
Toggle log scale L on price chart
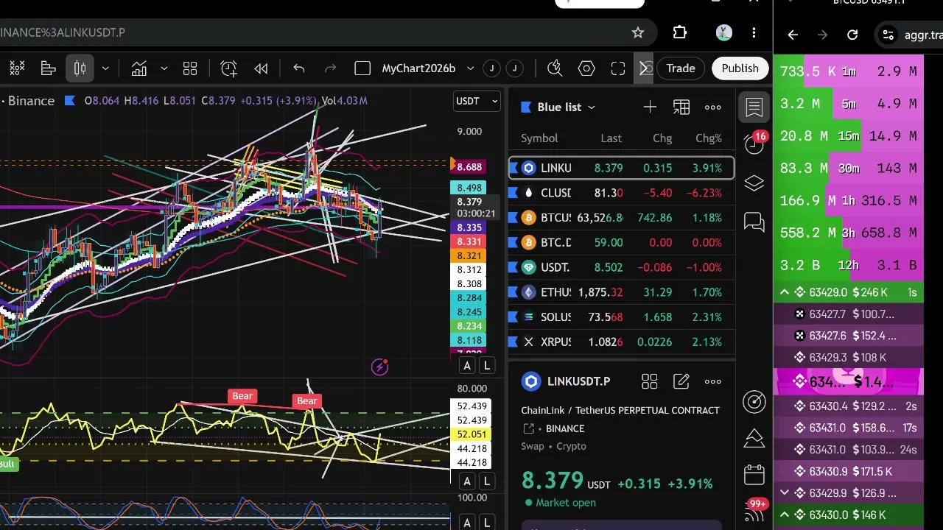pyautogui.click(x=487, y=366)
